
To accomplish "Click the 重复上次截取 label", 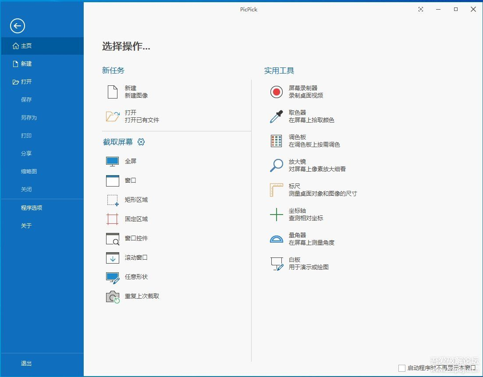I will 142,296.
